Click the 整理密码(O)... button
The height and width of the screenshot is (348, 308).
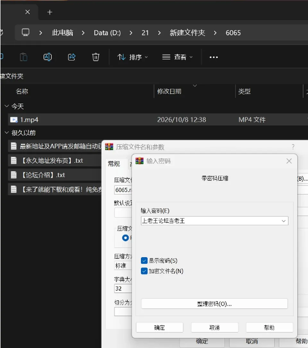214,304
